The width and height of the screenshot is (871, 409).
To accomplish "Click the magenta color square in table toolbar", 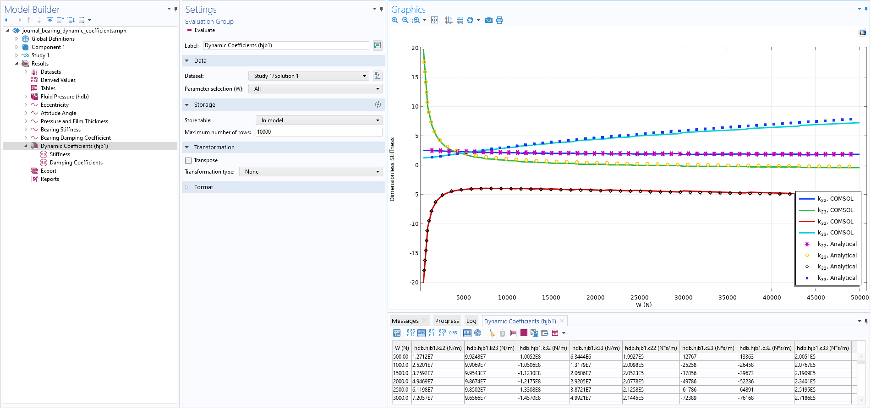I will click(524, 333).
